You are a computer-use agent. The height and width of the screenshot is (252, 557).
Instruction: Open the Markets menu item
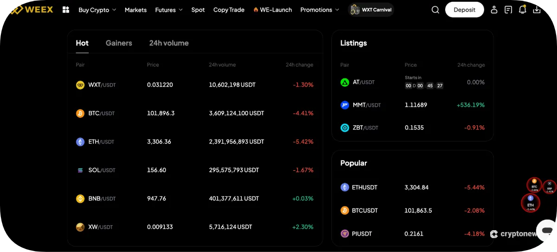tap(136, 10)
